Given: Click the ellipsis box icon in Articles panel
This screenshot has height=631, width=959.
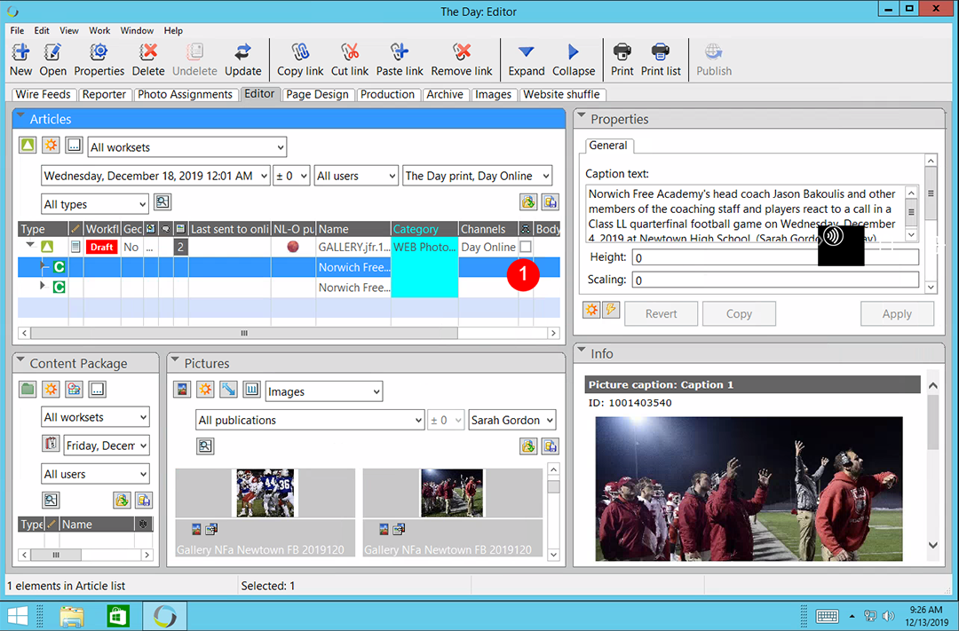Looking at the screenshot, I should click(74, 146).
